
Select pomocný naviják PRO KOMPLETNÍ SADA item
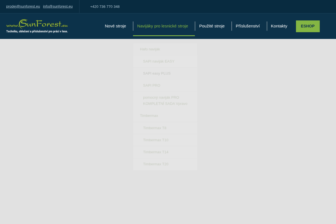click(x=165, y=101)
